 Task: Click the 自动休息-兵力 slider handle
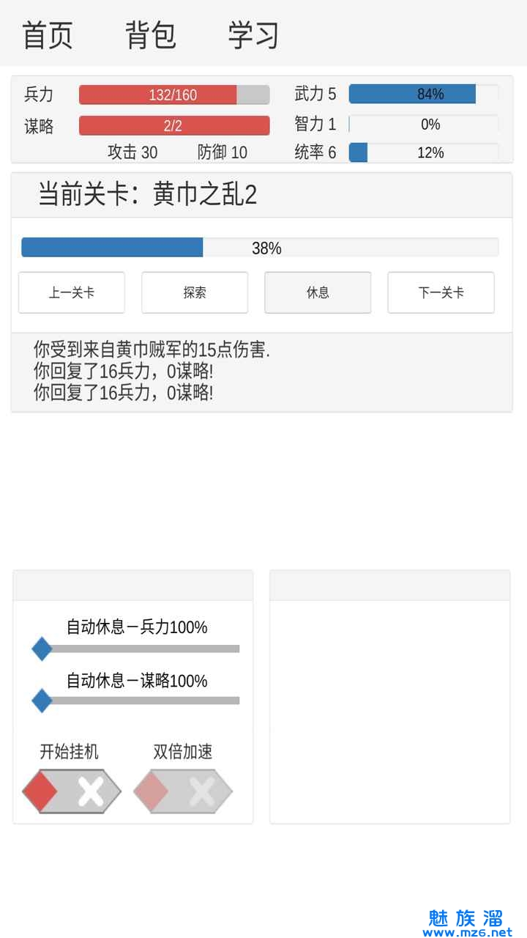coord(42,649)
